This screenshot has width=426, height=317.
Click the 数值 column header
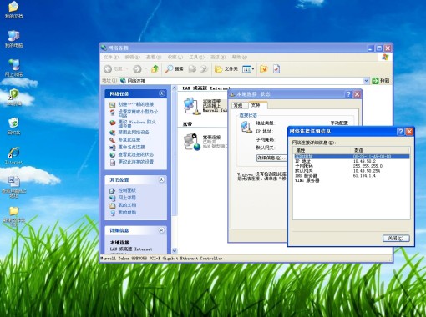(380, 150)
